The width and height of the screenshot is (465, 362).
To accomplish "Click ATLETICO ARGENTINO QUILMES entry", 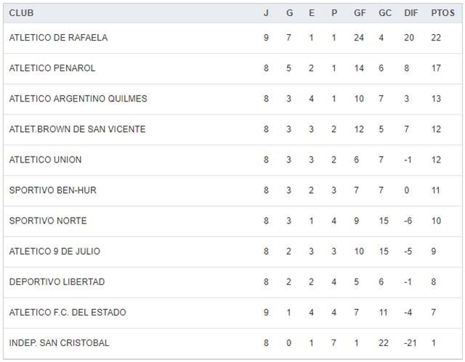I will pos(78,99).
